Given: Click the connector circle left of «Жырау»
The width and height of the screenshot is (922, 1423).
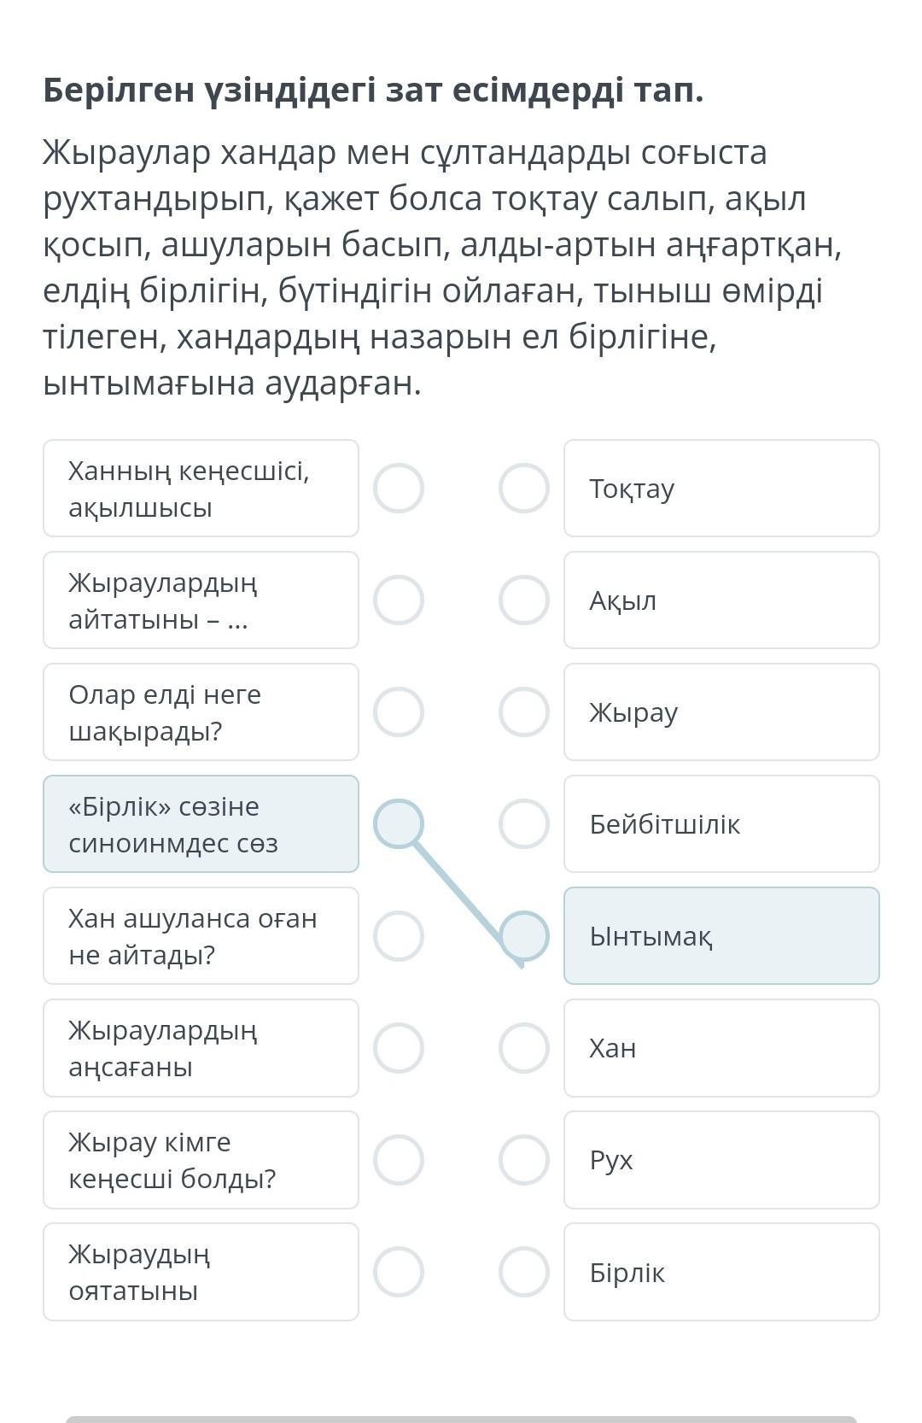Looking at the screenshot, I should pyautogui.click(x=523, y=712).
